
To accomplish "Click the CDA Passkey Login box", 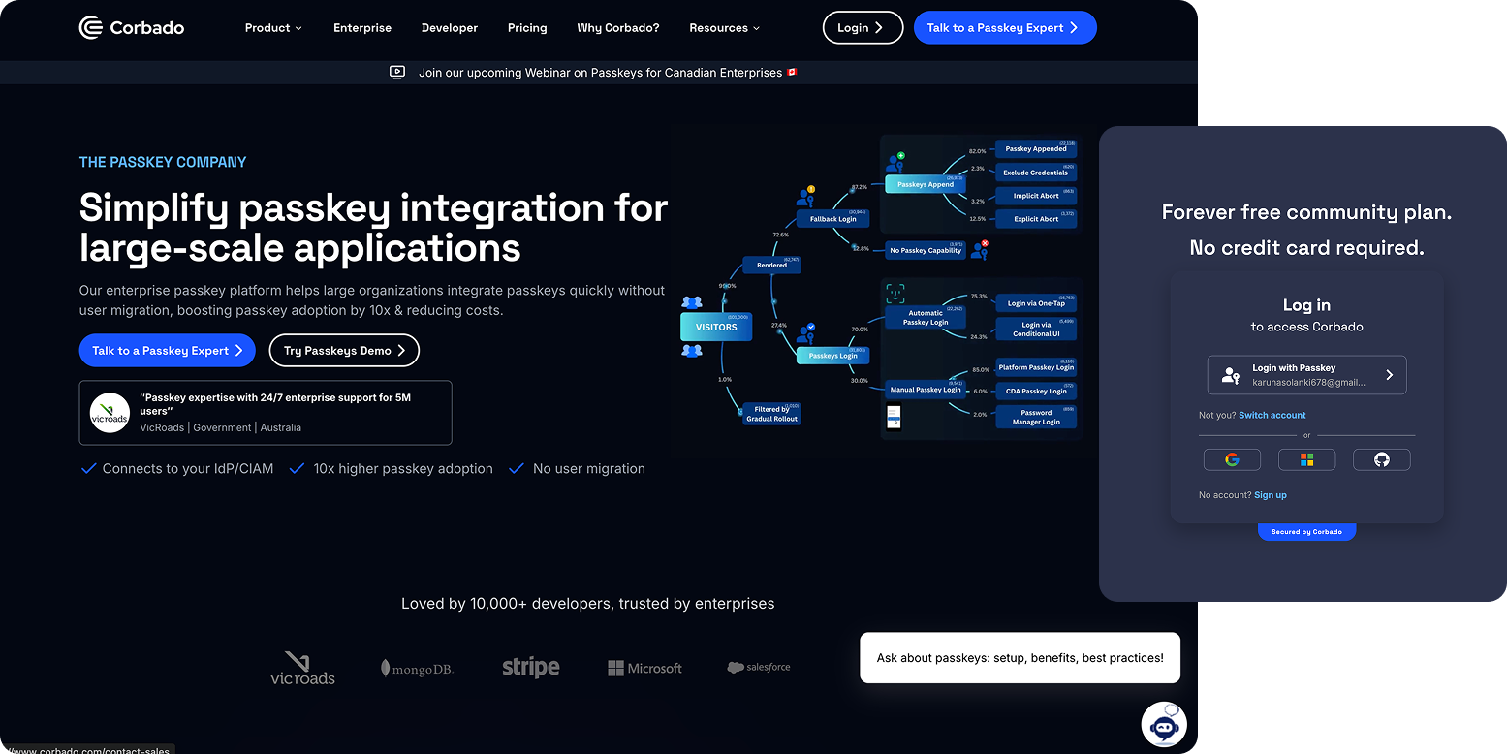I will [x=1036, y=392].
